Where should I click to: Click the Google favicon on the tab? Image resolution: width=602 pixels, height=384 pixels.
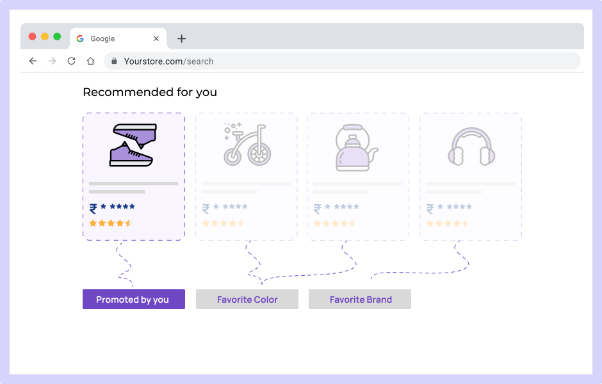click(x=80, y=39)
